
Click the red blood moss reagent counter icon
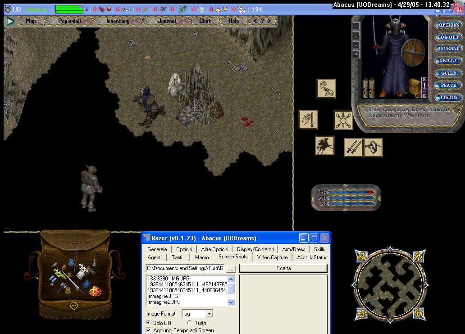pyautogui.click(x=102, y=10)
